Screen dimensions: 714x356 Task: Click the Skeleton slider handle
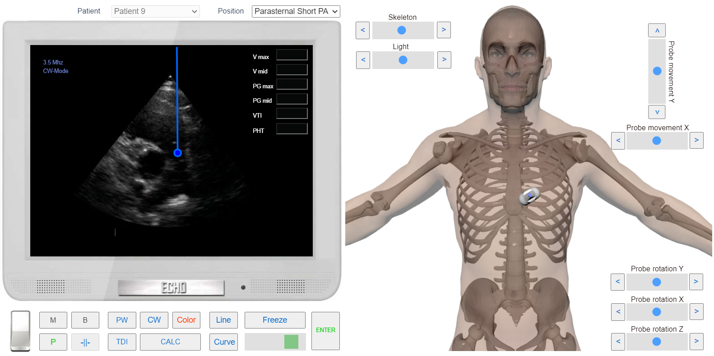402,30
